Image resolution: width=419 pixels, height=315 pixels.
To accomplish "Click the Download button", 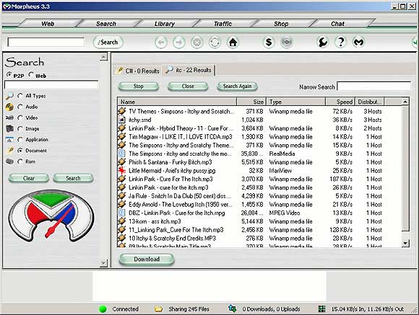I will click(147, 259).
